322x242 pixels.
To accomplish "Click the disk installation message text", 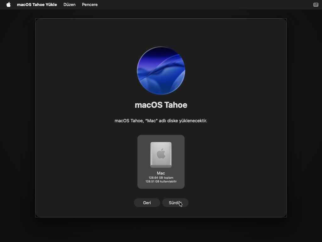I will pos(161,121).
